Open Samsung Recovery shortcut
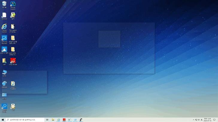 pyautogui.click(x=4, y=40)
